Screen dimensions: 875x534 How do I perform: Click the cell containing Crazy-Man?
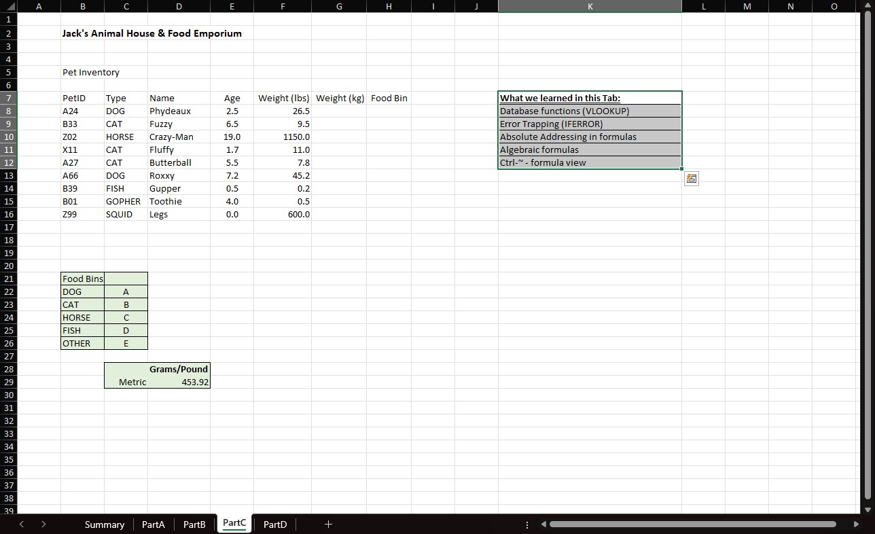pos(179,137)
